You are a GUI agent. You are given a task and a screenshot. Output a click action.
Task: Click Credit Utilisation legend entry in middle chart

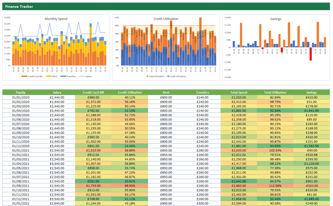(x=177, y=77)
